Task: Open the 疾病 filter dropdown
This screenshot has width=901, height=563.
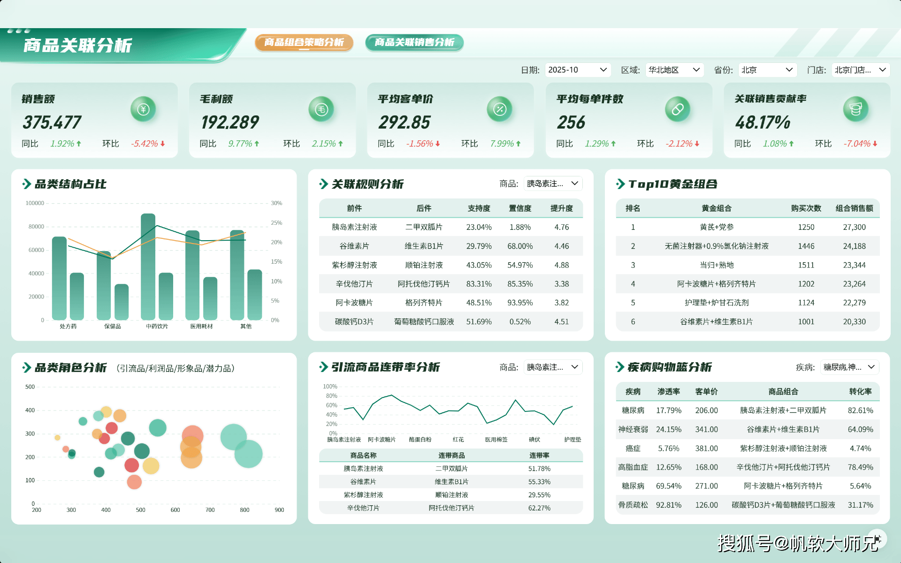Action: (849, 367)
